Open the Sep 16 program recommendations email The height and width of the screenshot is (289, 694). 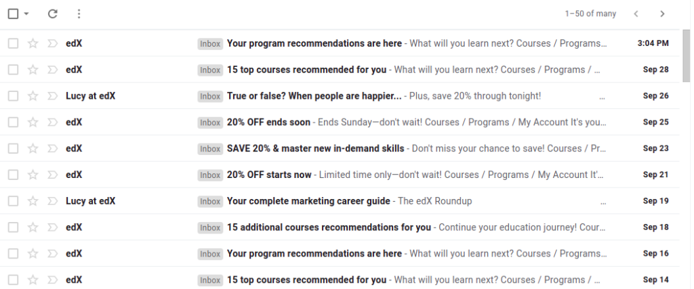coord(314,254)
